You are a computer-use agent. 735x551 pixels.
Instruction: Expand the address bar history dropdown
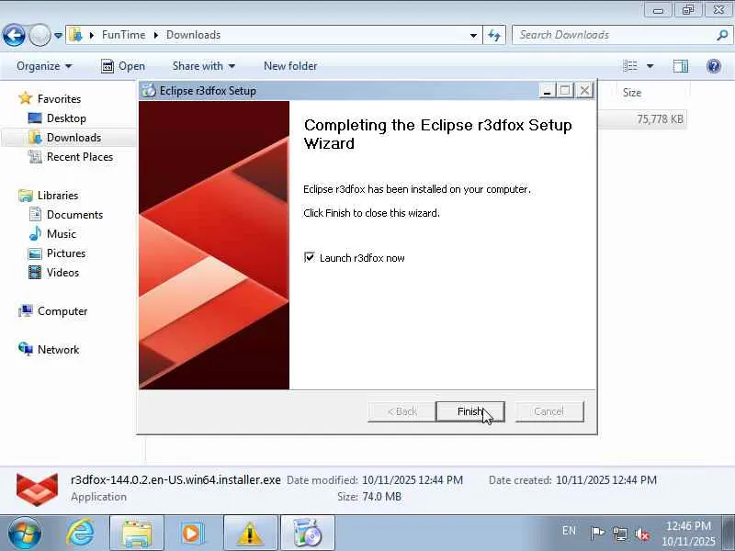coord(473,35)
